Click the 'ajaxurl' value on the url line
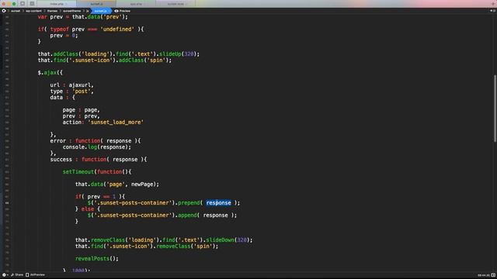Viewport: 497px width, 279px height. pyautogui.click(x=79, y=85)
